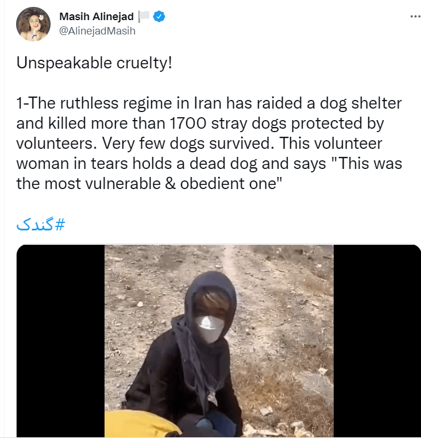Open the tweet's three-dot more options menu
Image resolution: width=421 pixels, height=439 pixels.
point(415,17)
